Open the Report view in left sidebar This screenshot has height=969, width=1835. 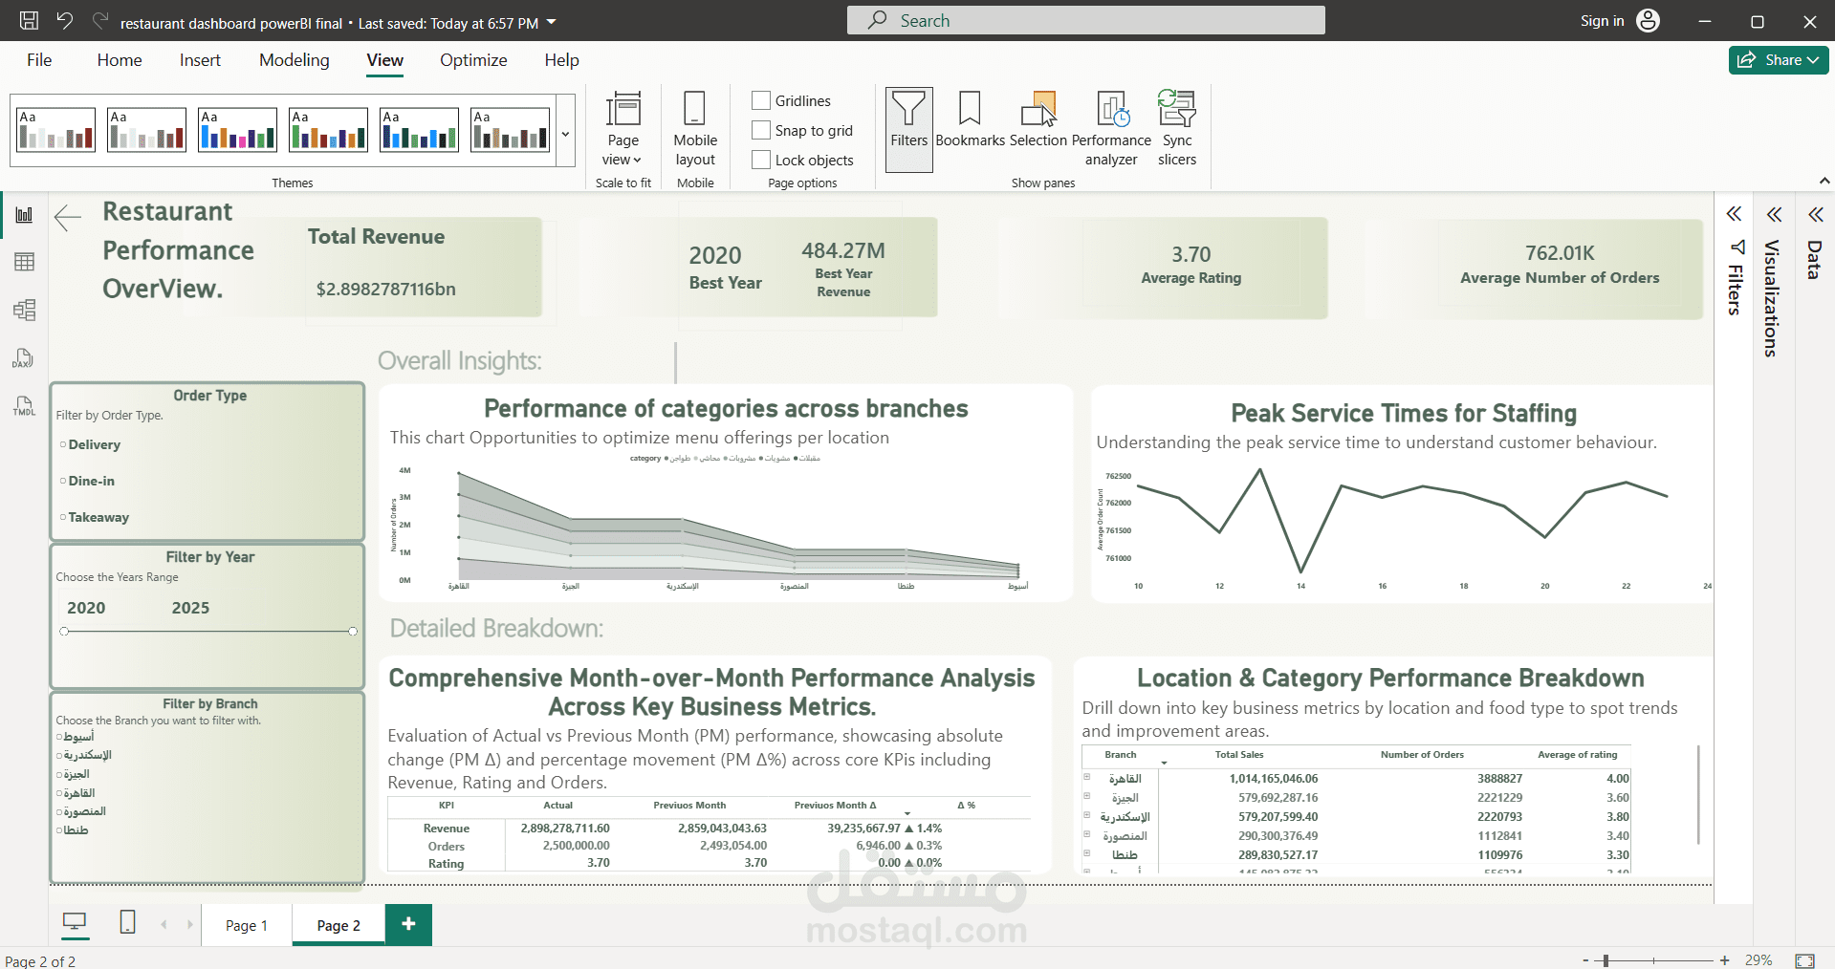24,215
